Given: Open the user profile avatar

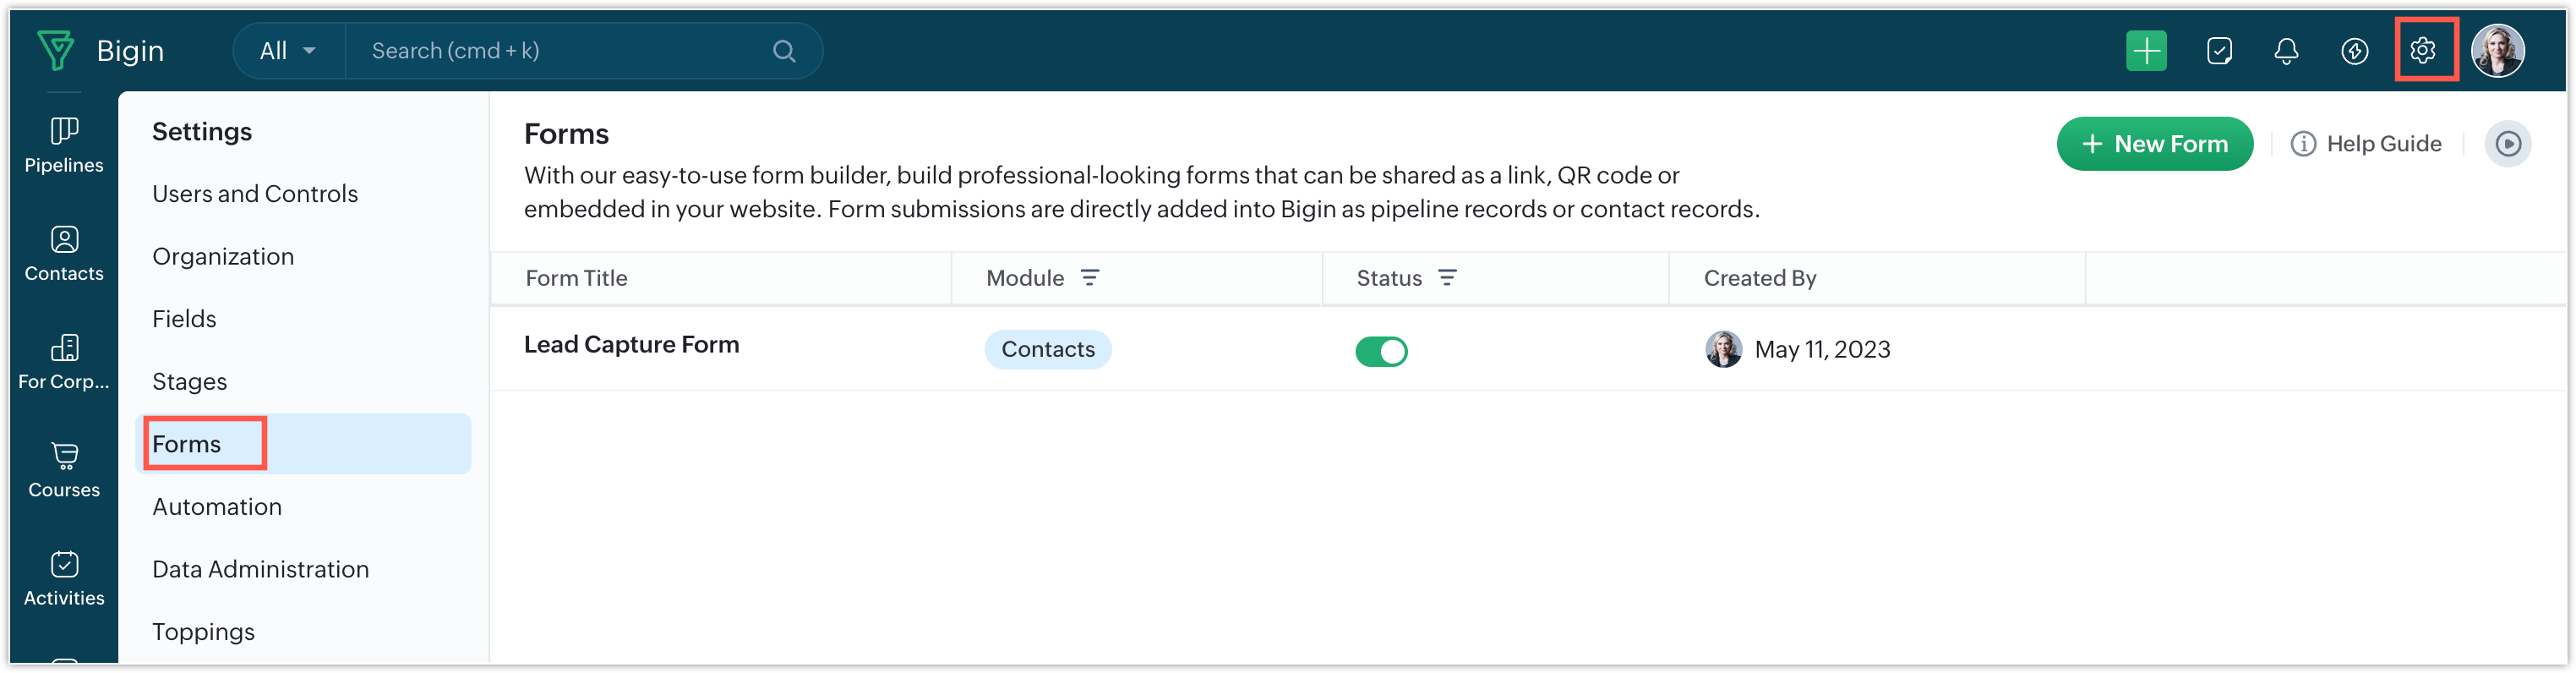Looking at the screenshot, I should (x=2497, y=50).
